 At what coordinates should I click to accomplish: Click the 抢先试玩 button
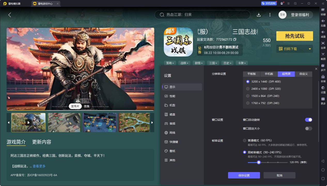[x=295, y=36]
